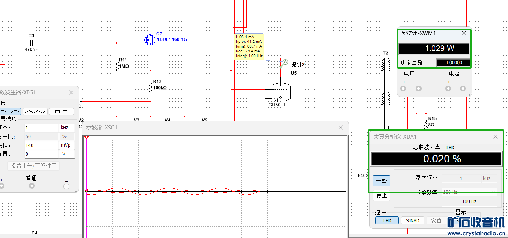Click the R11 1MΩ resistor symbol
This screenshot has height=238, width=508.
pyautogui.click(x=117, y=66)
